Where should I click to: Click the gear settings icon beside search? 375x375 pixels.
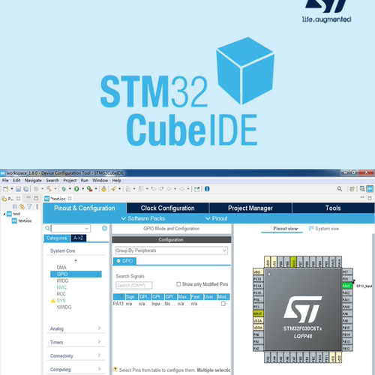tap(104, 228)
